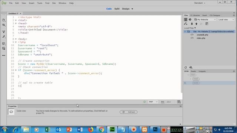Click the $dbname = "umairbutt" code line
Viewport: 237px width, 133px height.
(35, 55)
